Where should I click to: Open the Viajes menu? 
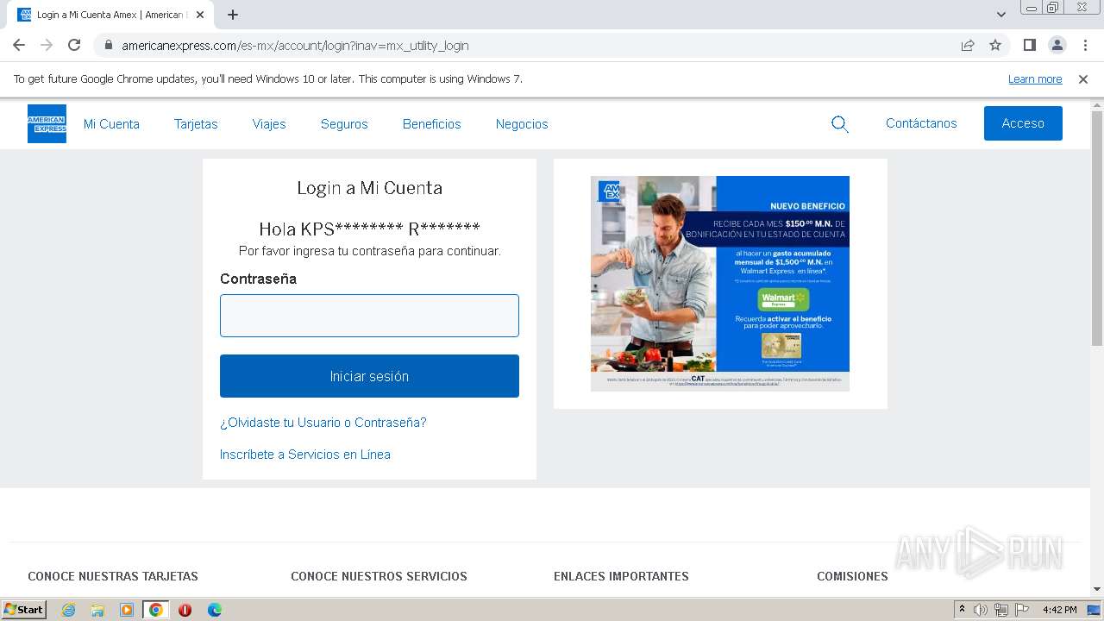pyautogui.click(x=269, y=124)
